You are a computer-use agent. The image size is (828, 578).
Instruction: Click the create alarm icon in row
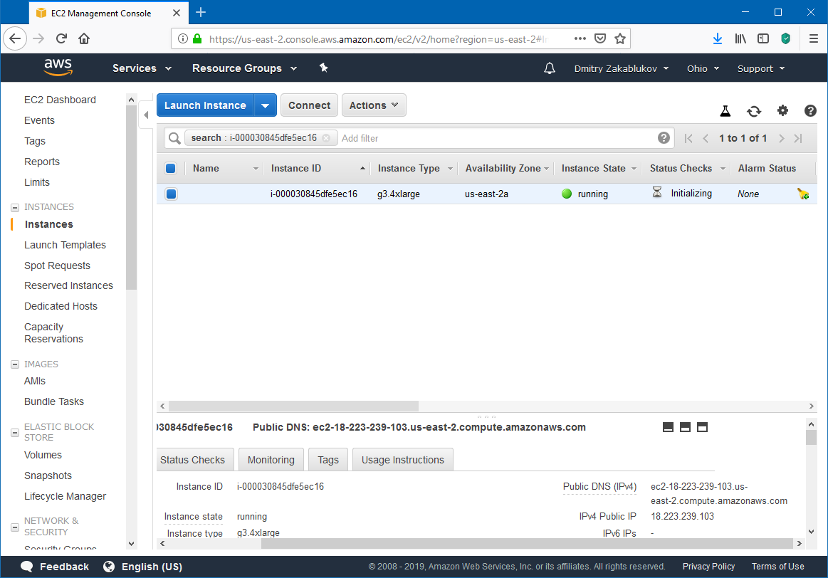[803, 194]
